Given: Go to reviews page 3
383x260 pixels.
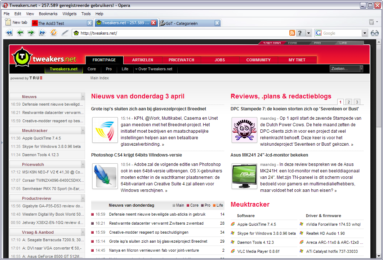Looking at the screenshot, I should 357,102.
